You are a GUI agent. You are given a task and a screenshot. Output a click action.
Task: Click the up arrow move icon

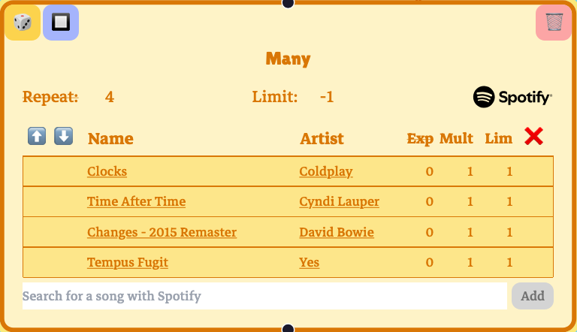[x=37, y=136]
